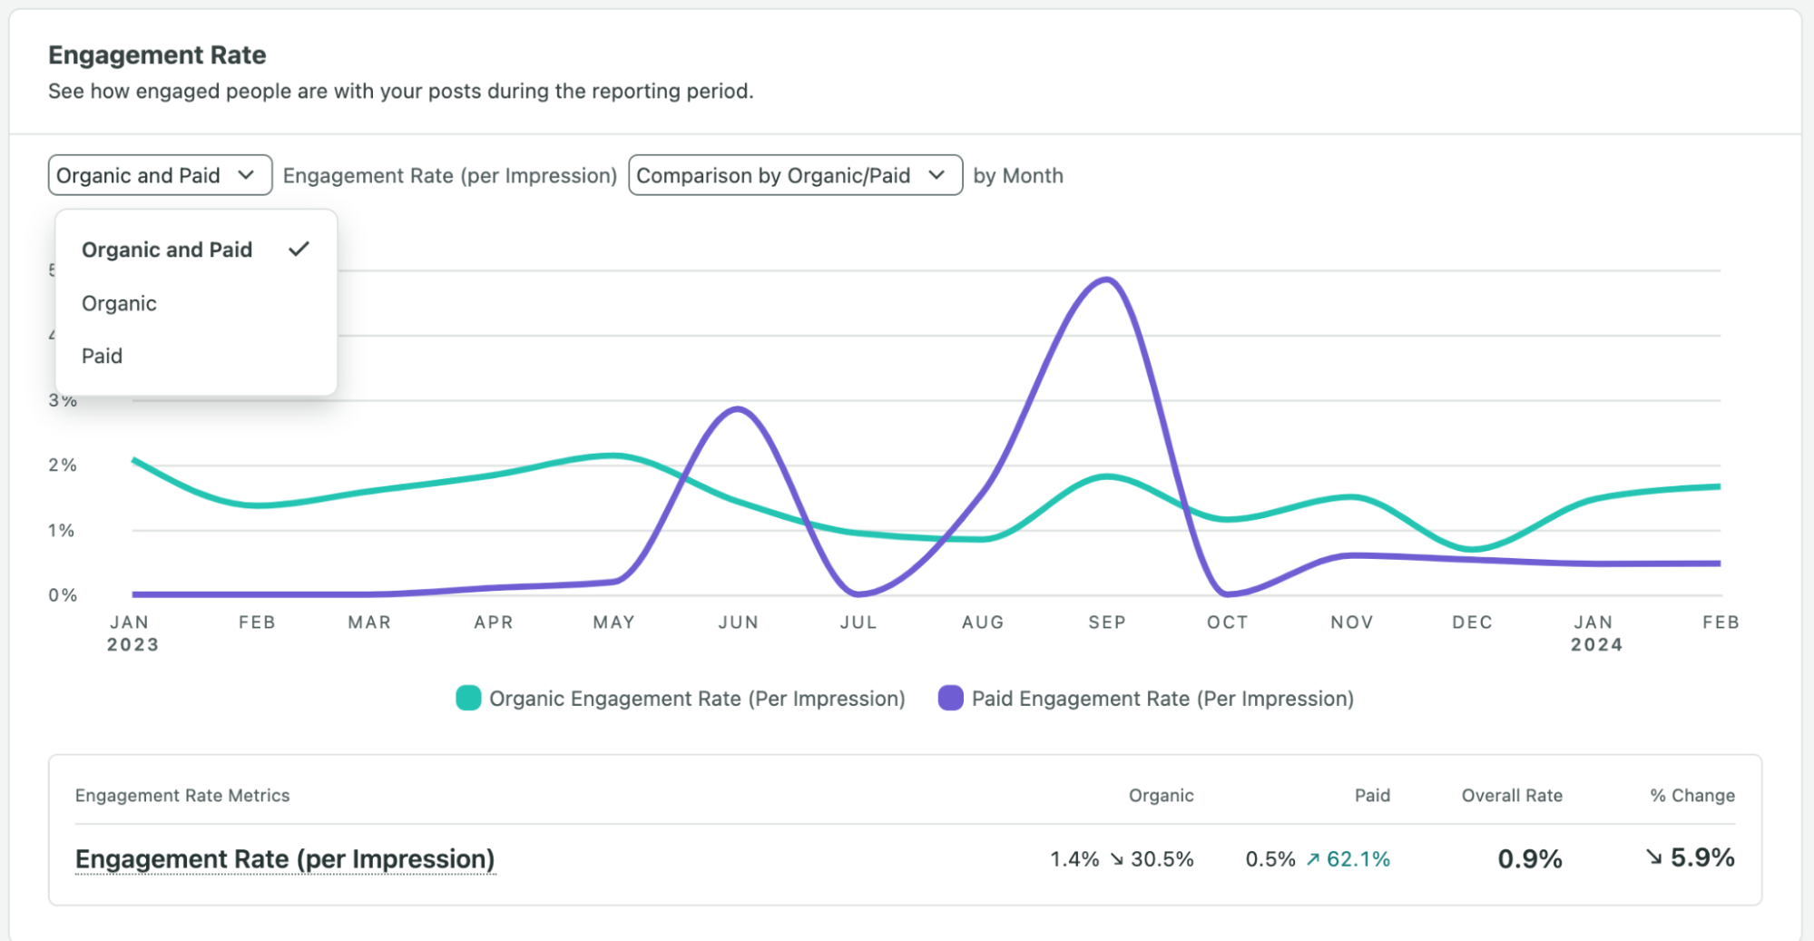
Task: Click the teal organic line's first point at January 2023
Action: 134,460
